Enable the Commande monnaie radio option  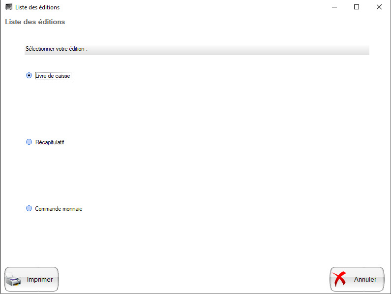[x=29, y=208]
